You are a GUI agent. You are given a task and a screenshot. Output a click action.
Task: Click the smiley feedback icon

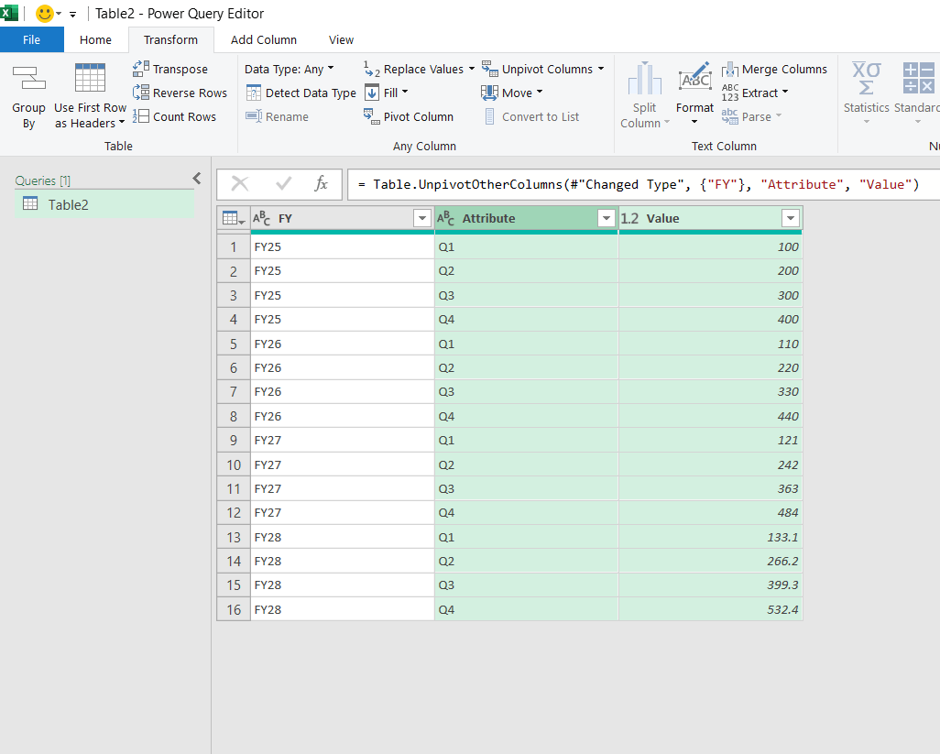click(45, 13)
